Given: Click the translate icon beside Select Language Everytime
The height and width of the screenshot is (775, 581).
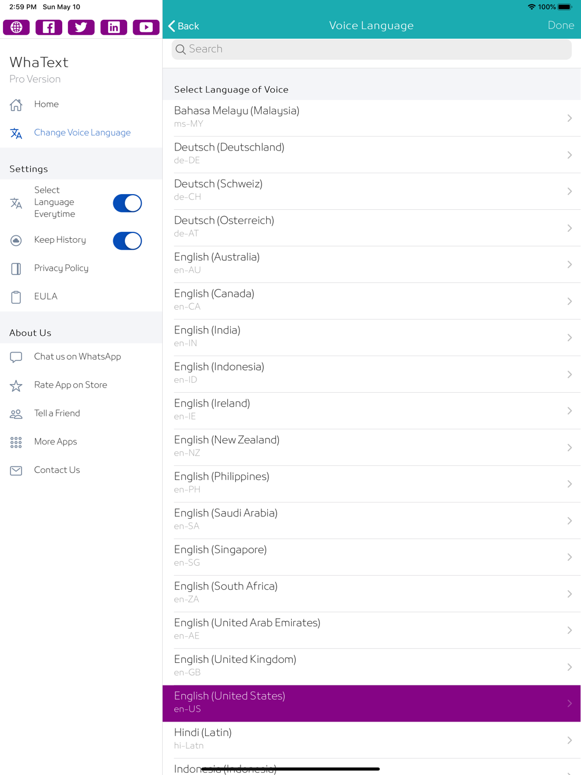Looking at the screenshot, I should click(16, 203).
